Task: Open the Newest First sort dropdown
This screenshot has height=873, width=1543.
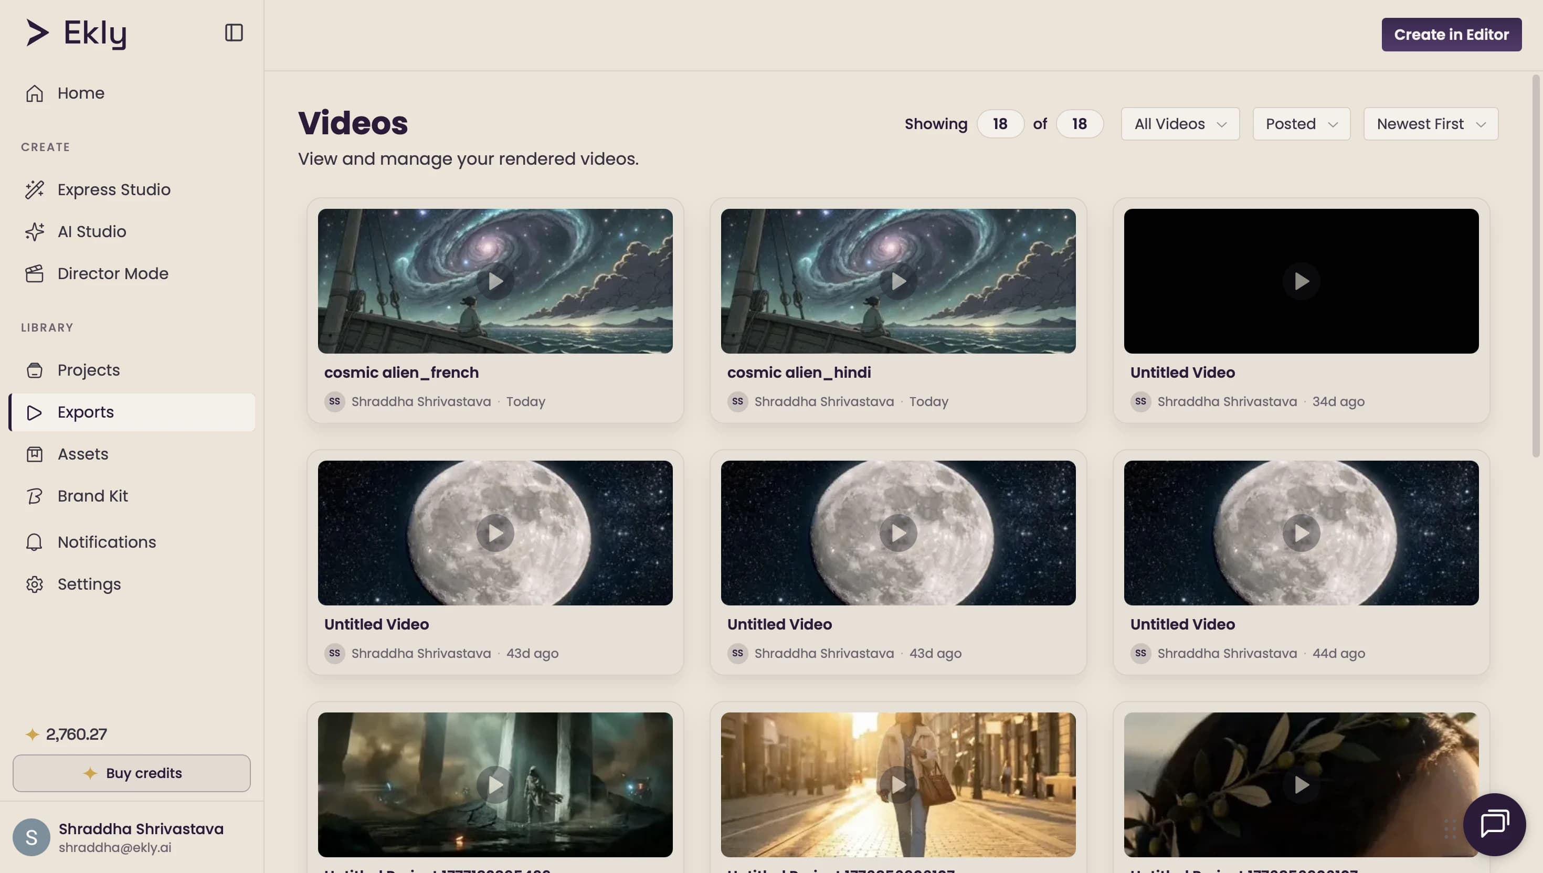Action: pyautogui.click(x=1431, y=123)
